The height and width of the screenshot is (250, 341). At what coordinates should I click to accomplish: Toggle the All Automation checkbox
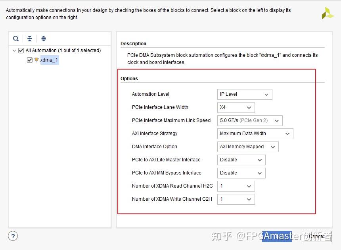(x=21, y=50)
